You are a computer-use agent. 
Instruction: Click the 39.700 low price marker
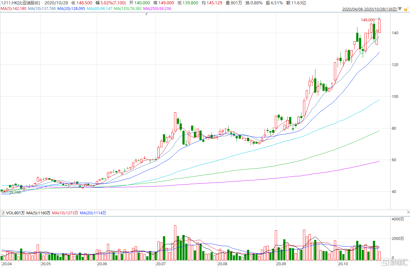15,192
